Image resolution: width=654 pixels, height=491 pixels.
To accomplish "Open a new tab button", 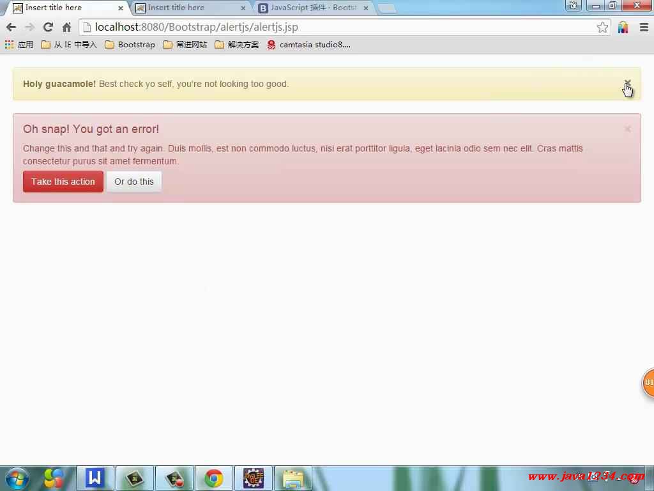I will [387, 8].
